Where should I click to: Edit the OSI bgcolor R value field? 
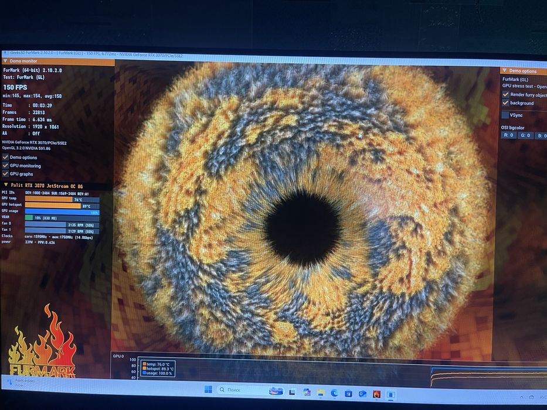[x=509, y=135]
